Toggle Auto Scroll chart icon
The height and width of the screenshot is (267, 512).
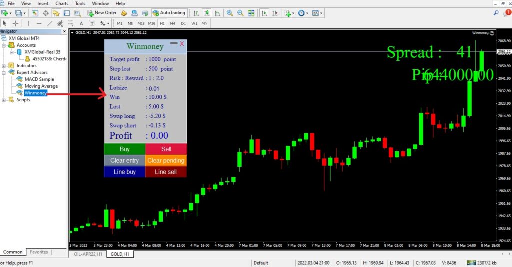pos(264,13)
